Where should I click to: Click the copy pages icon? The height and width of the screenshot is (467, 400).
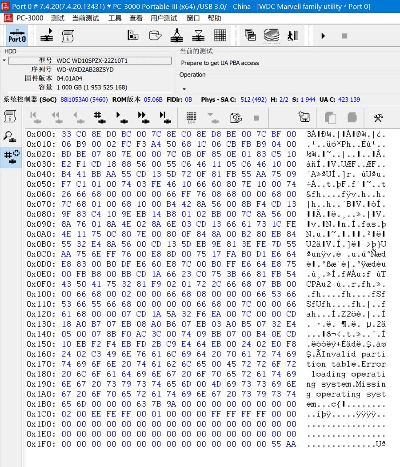point(330,118)
